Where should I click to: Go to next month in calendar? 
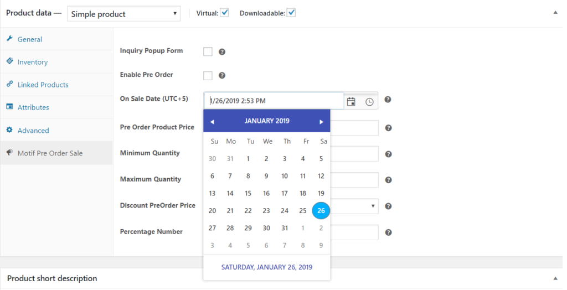[x=321, y=121]
